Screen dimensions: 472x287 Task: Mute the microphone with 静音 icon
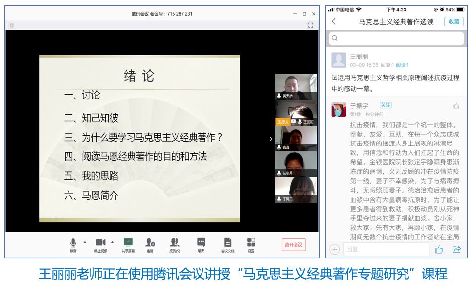click(x=73, y=243)
